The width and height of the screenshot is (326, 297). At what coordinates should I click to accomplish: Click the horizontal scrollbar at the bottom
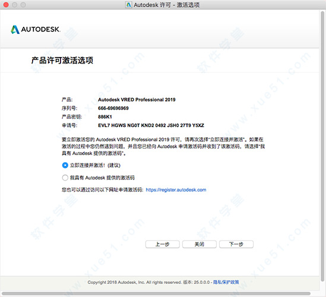pyautogui.click(x=156, y=293)
